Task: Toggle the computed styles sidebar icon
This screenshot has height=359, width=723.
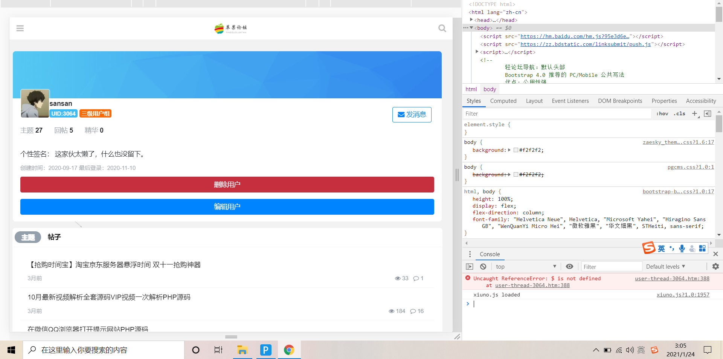Action: (708, 114)
